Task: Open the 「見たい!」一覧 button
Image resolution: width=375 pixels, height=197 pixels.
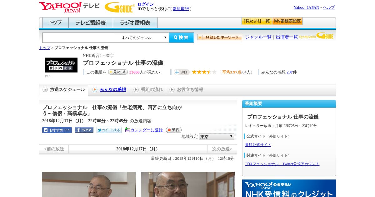Action: 257,21
